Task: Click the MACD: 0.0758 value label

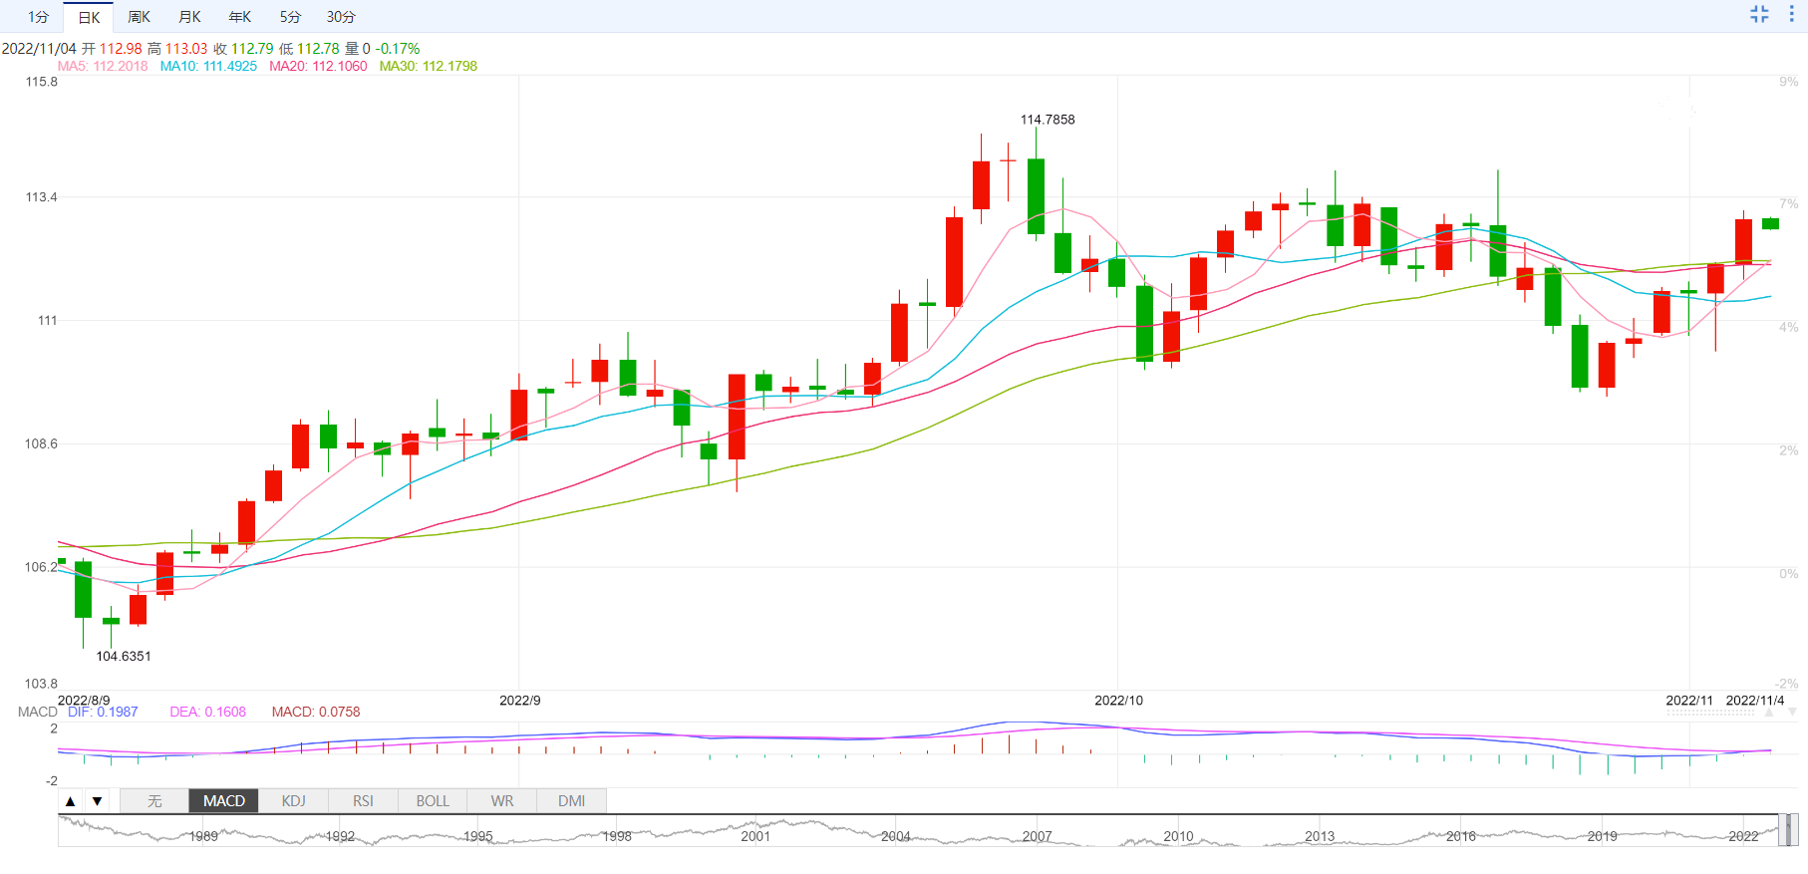Action: [x=316, y=712]
